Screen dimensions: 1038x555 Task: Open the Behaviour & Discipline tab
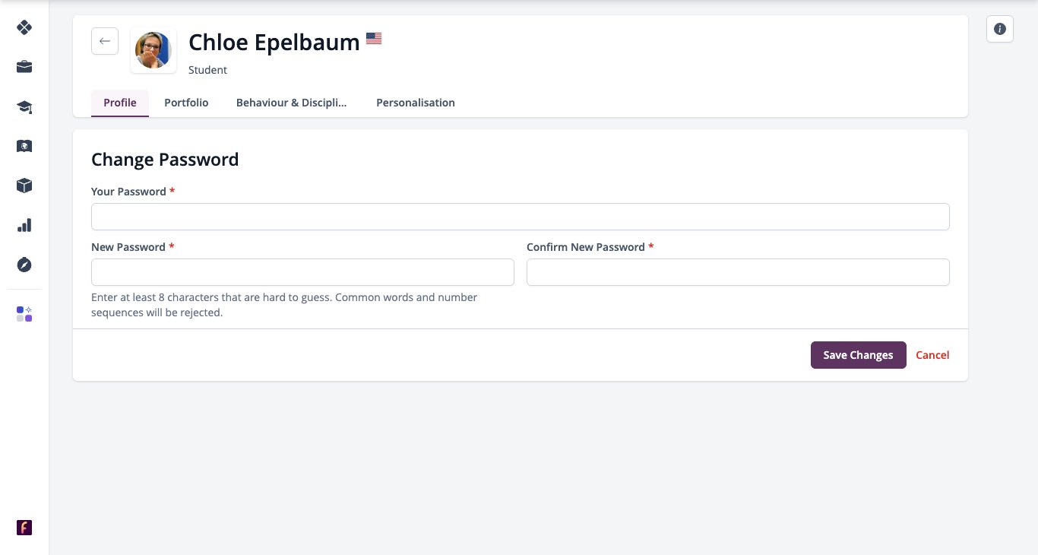(291, 103)
